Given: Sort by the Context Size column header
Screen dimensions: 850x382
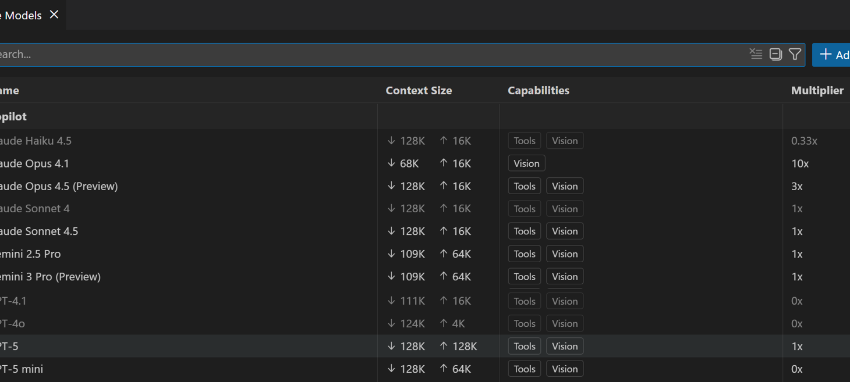Looking at the screenshot, I should (x=419, y=90).
